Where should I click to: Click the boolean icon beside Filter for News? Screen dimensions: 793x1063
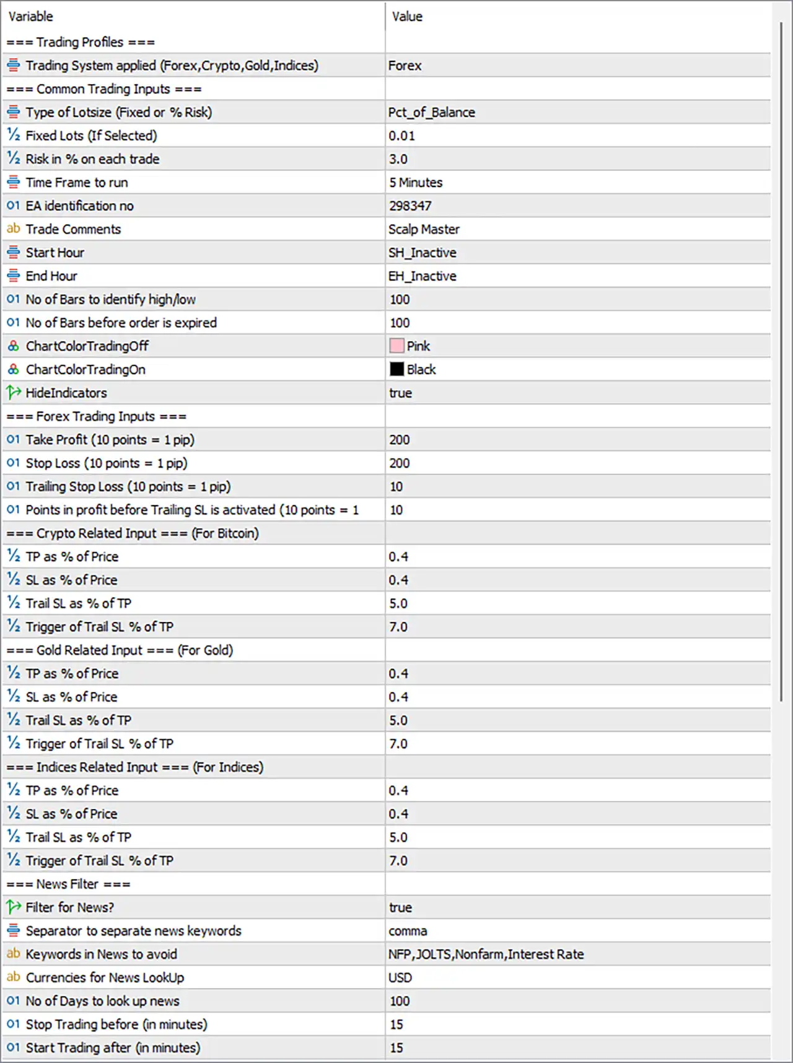click(x=13, y=908)
